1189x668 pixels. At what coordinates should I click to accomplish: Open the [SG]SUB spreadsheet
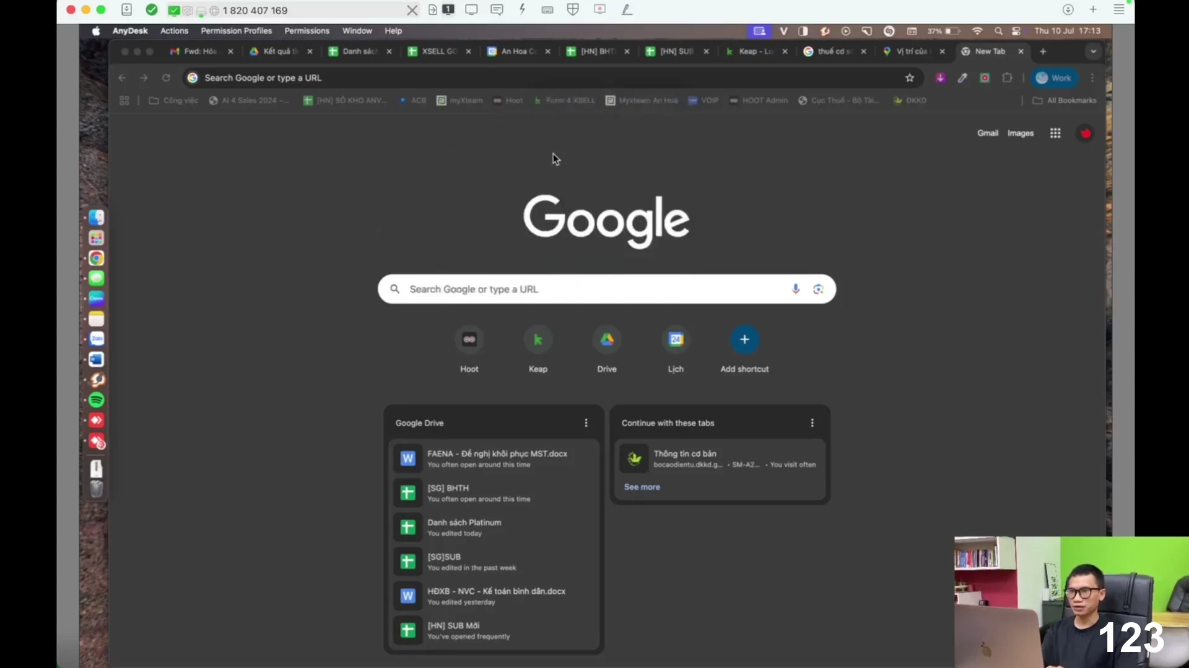[494, 562]
